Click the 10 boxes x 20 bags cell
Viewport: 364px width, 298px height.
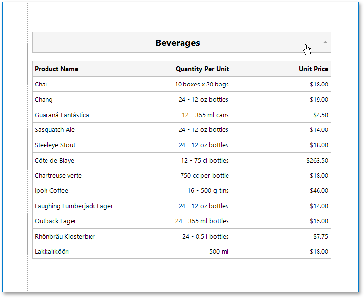point(201,85)
